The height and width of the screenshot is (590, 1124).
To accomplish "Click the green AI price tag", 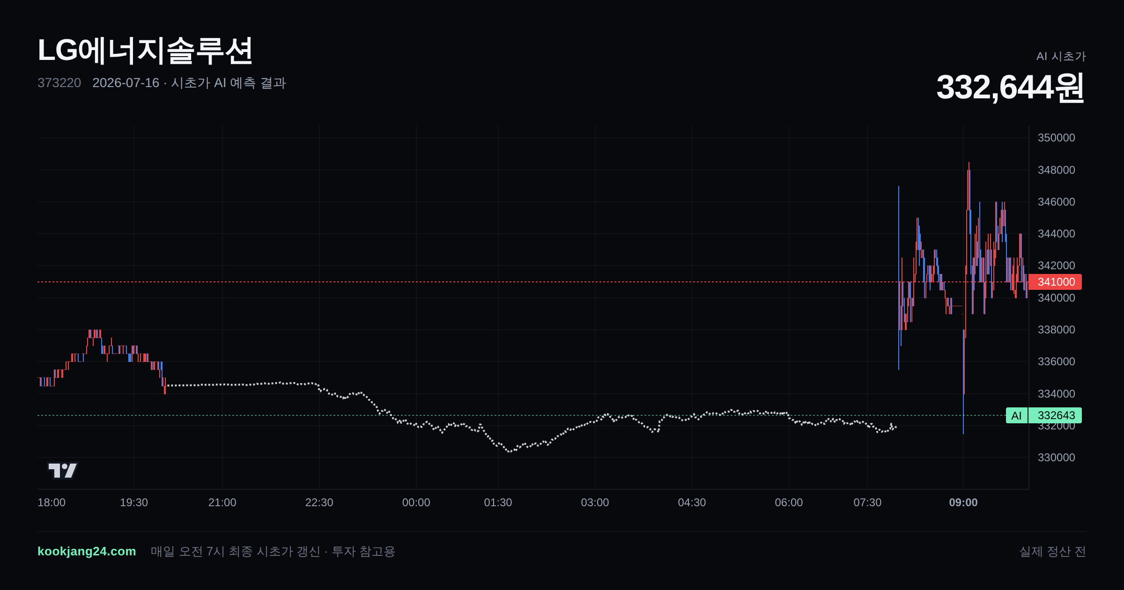I will click(x=1016, y=415).
